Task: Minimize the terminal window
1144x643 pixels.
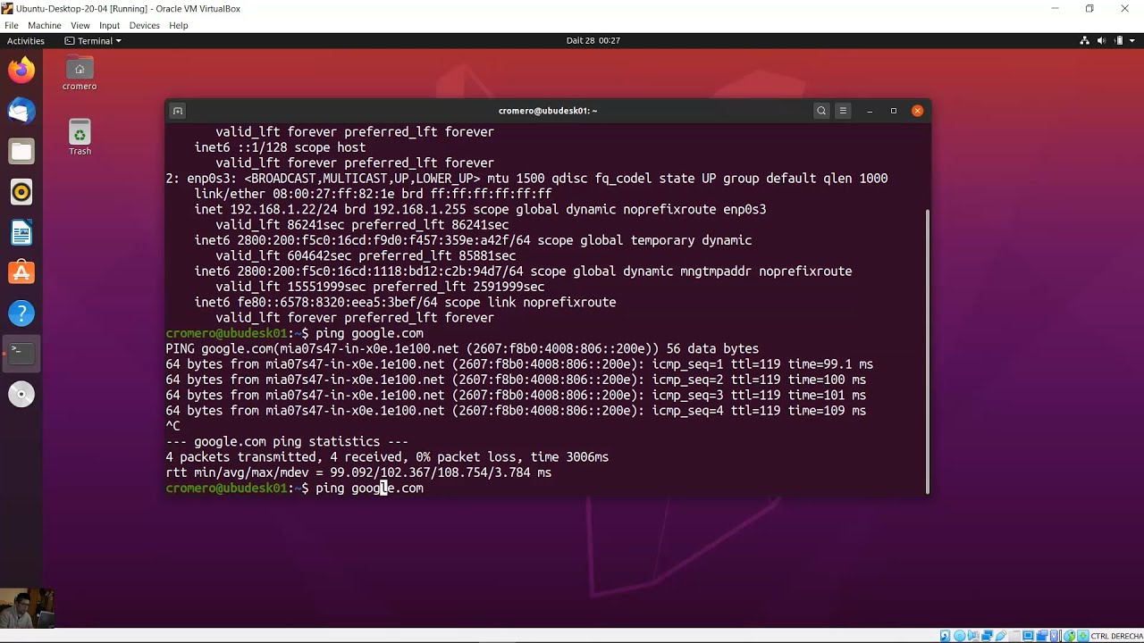Action: click(x=870, y=111)
